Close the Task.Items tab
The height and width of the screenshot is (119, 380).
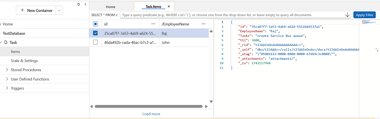[168, 6]
